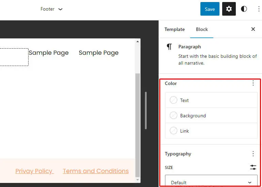
Task: Click the first Sample Page link
Action: [x=49, y=53]
